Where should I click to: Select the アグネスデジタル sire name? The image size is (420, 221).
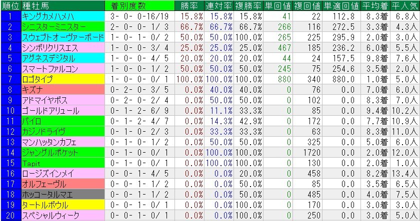point(63,58)
